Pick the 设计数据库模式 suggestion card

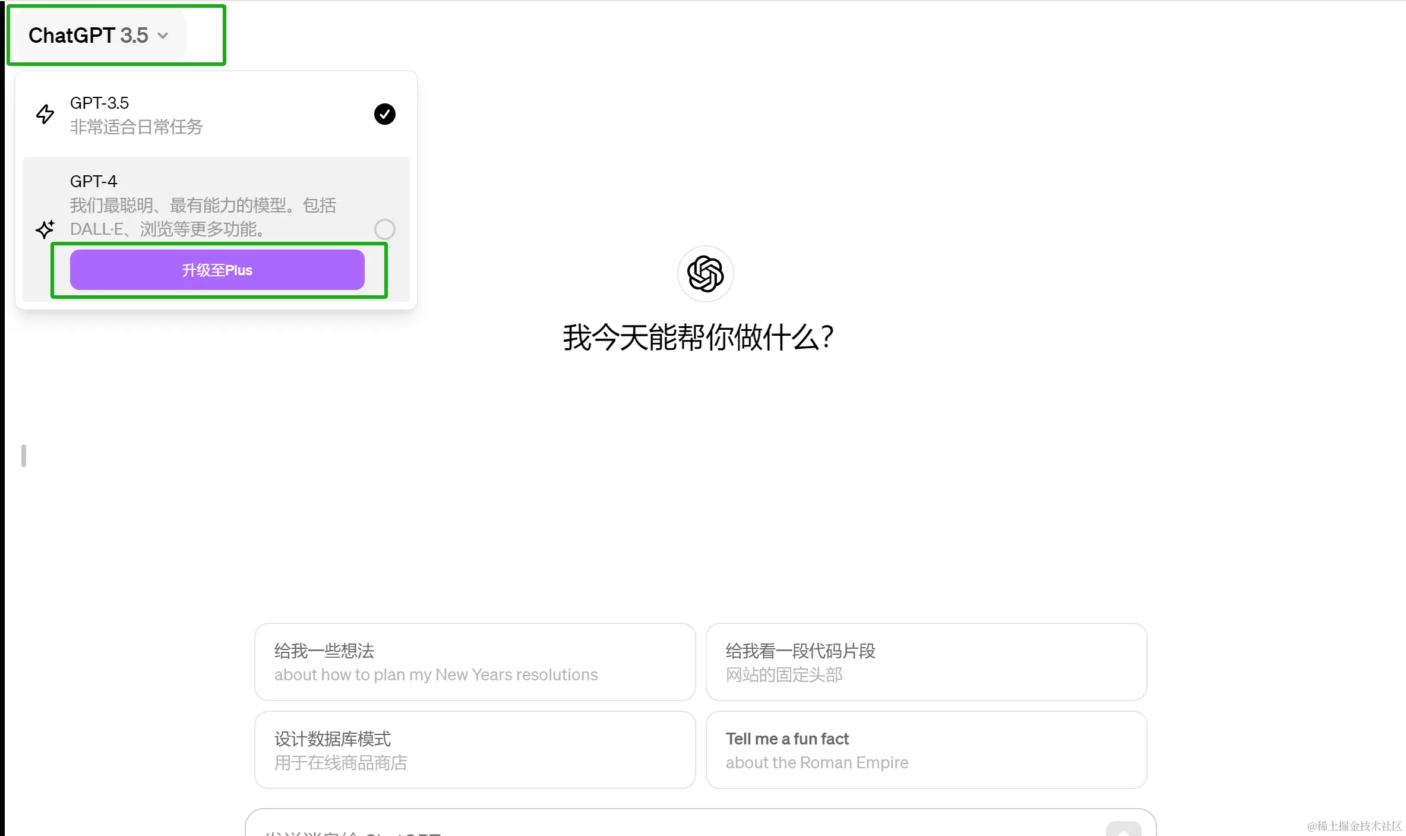[475, 750]
